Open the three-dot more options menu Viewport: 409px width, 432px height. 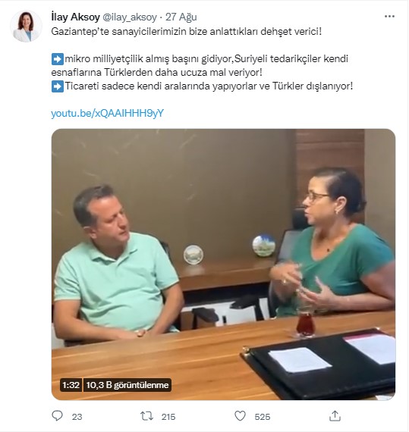pyautogui.click(x=389, y=17)
